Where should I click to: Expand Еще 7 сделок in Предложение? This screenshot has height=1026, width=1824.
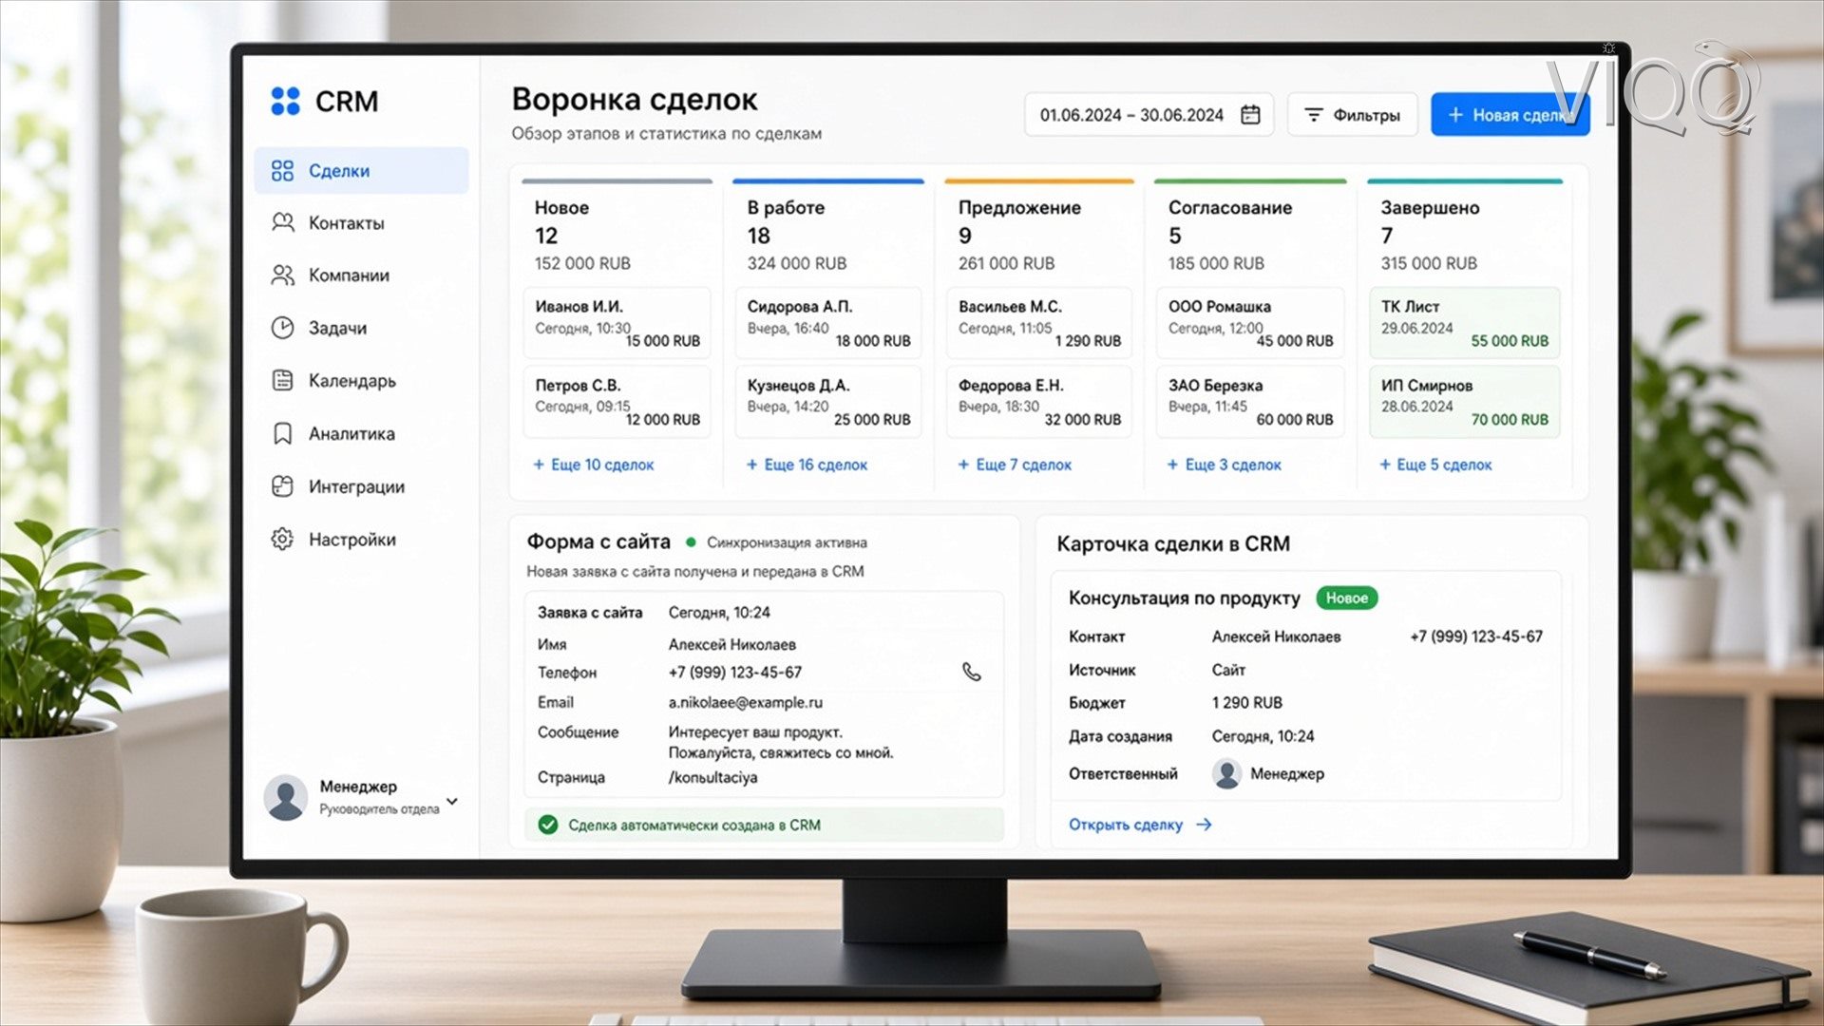tap(1015, 465)
